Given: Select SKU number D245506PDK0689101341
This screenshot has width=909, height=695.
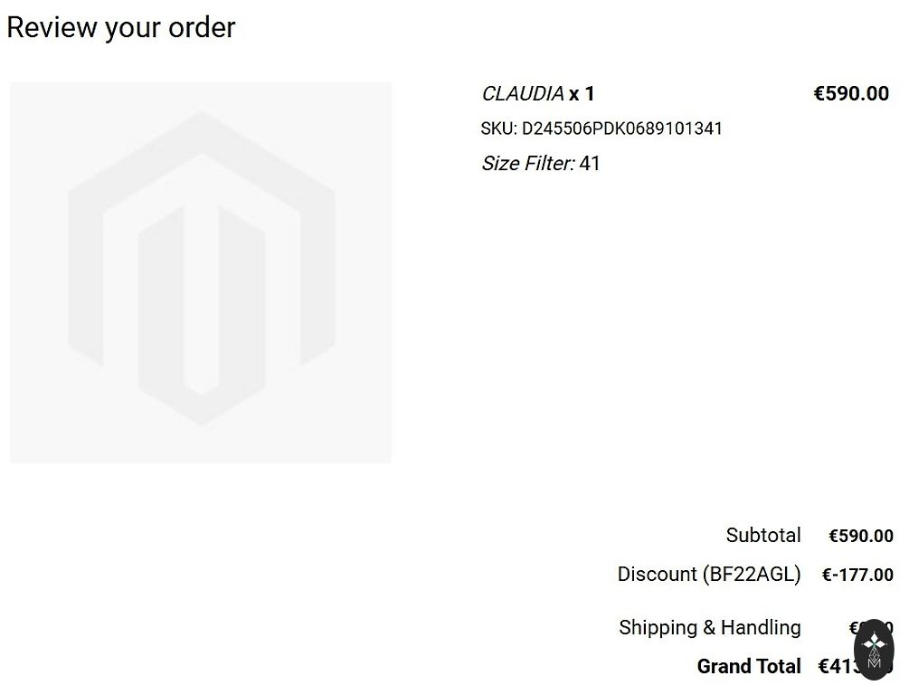Looking at the screenshot, I should (622, 129).
